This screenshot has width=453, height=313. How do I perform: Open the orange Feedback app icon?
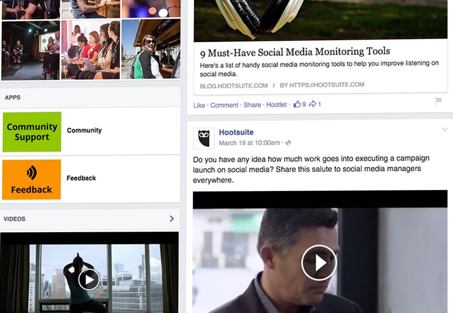pyautogui.click(x=32, y=179)
